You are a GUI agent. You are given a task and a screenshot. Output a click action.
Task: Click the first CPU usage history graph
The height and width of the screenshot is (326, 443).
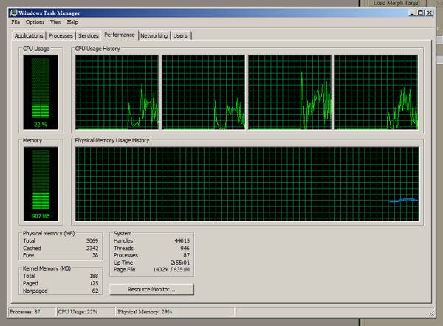[117, 91]
